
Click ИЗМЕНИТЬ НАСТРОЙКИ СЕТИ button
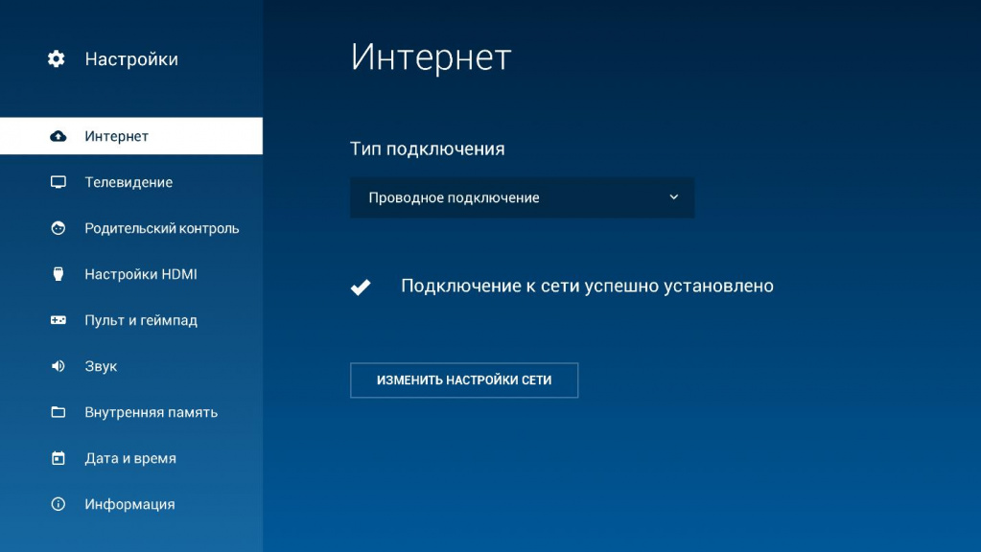464,380
